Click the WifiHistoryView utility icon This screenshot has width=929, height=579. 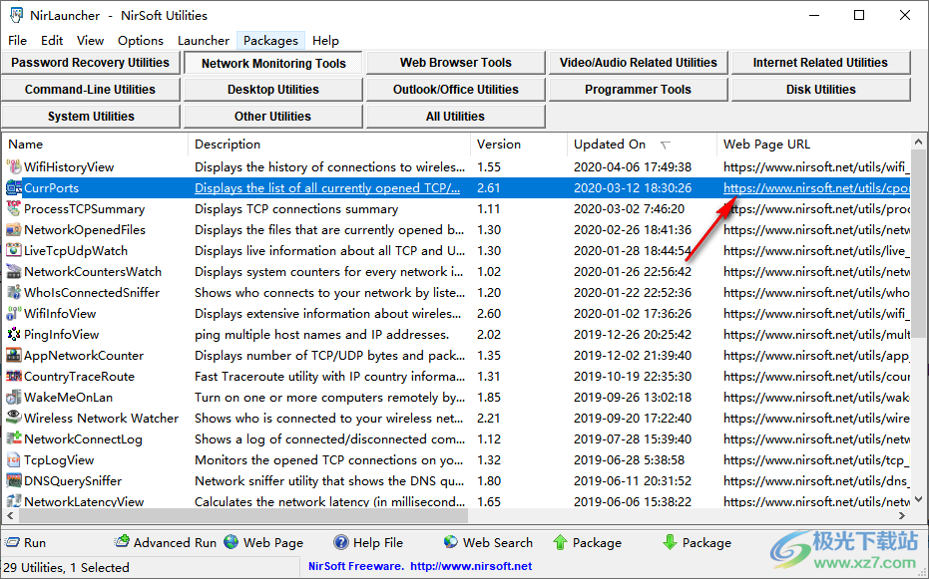pos(13,166)
